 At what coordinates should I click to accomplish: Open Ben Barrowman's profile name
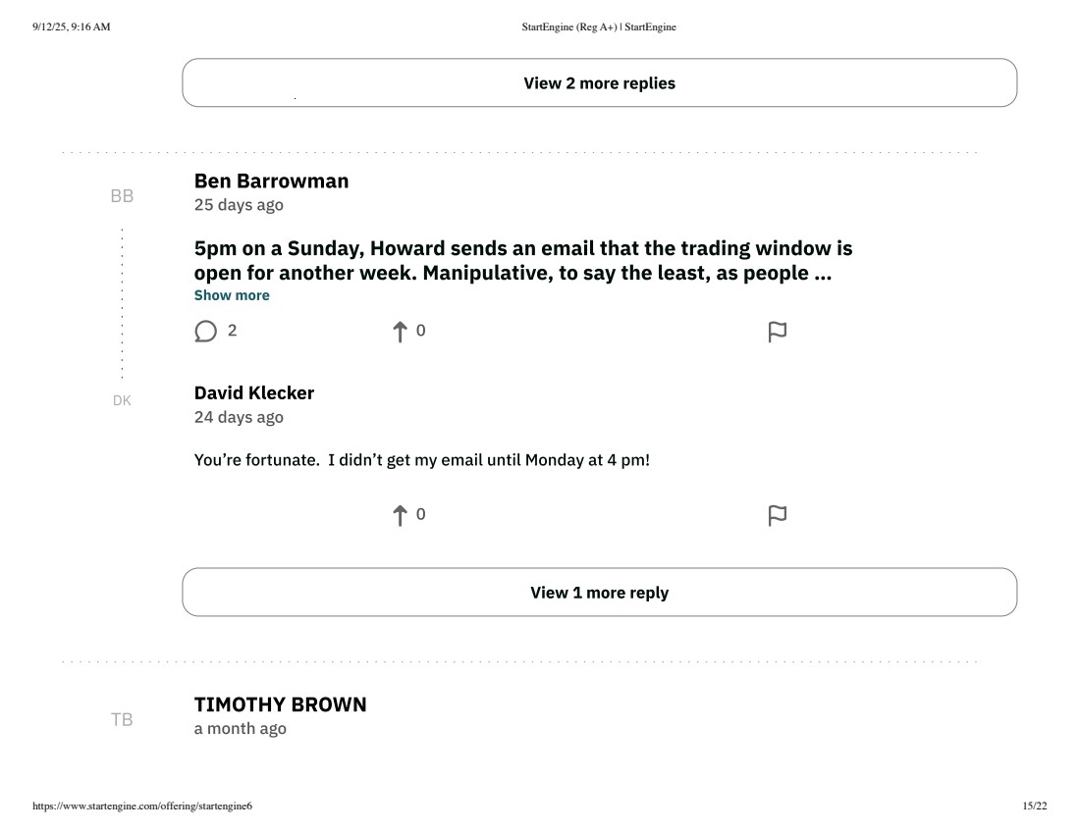[271, 182]
